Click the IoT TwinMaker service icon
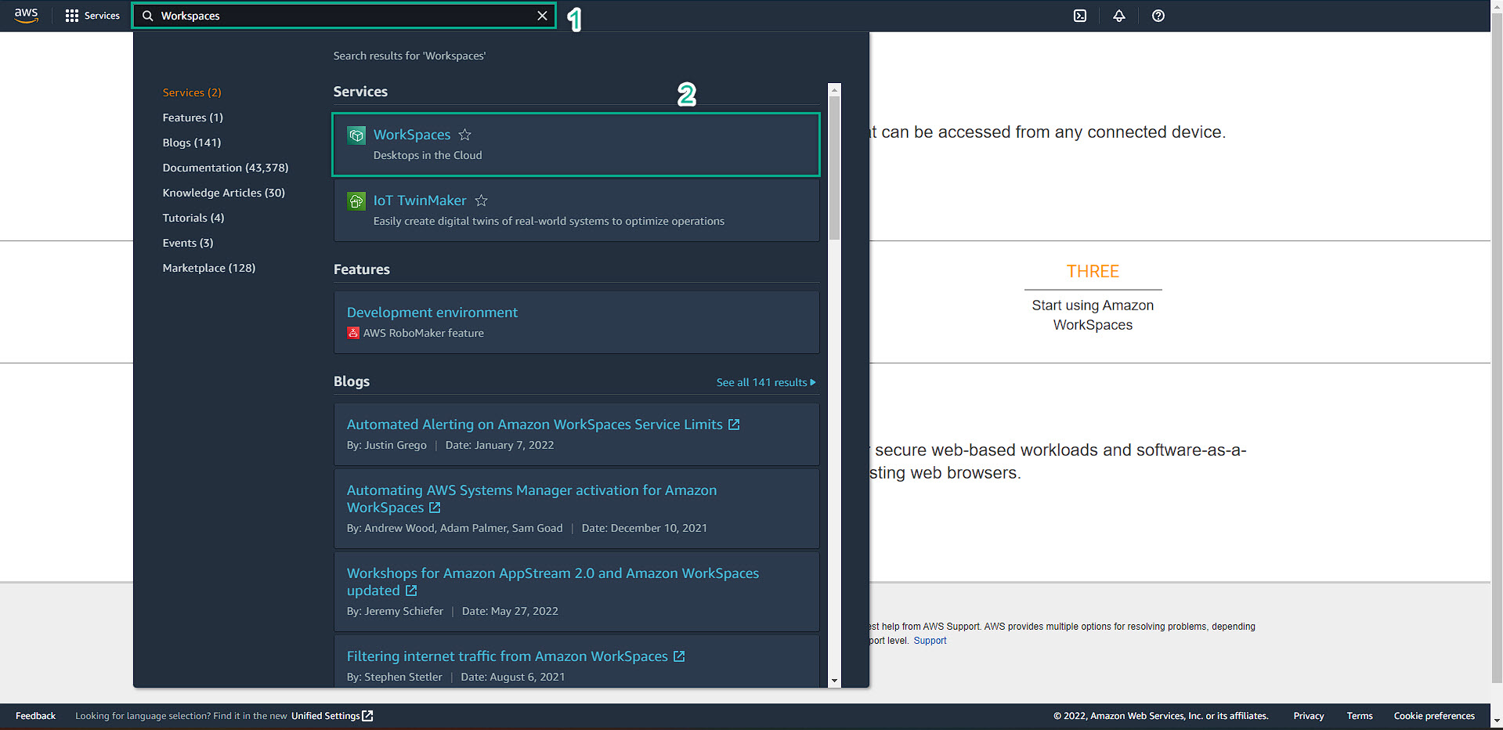Image resolution: width=1503 pixels, height=730 pixels. 356,201
